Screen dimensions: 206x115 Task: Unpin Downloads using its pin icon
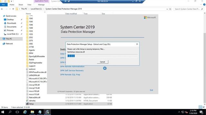(22, 23)
